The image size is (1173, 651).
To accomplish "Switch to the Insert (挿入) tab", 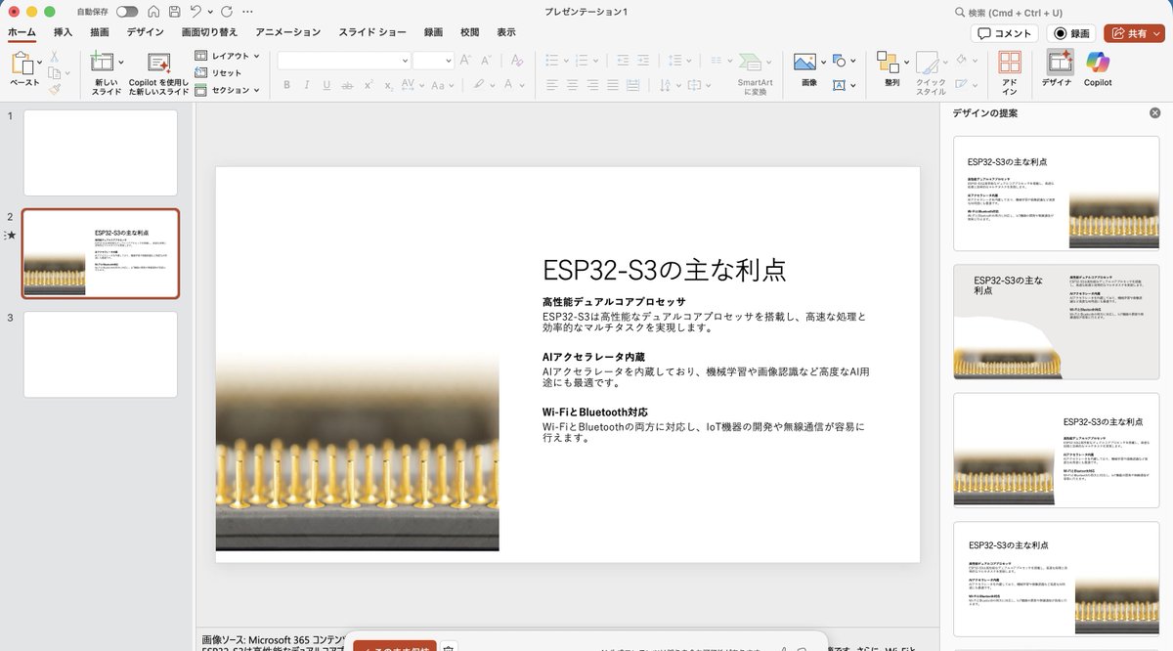I will coord(63,32).
